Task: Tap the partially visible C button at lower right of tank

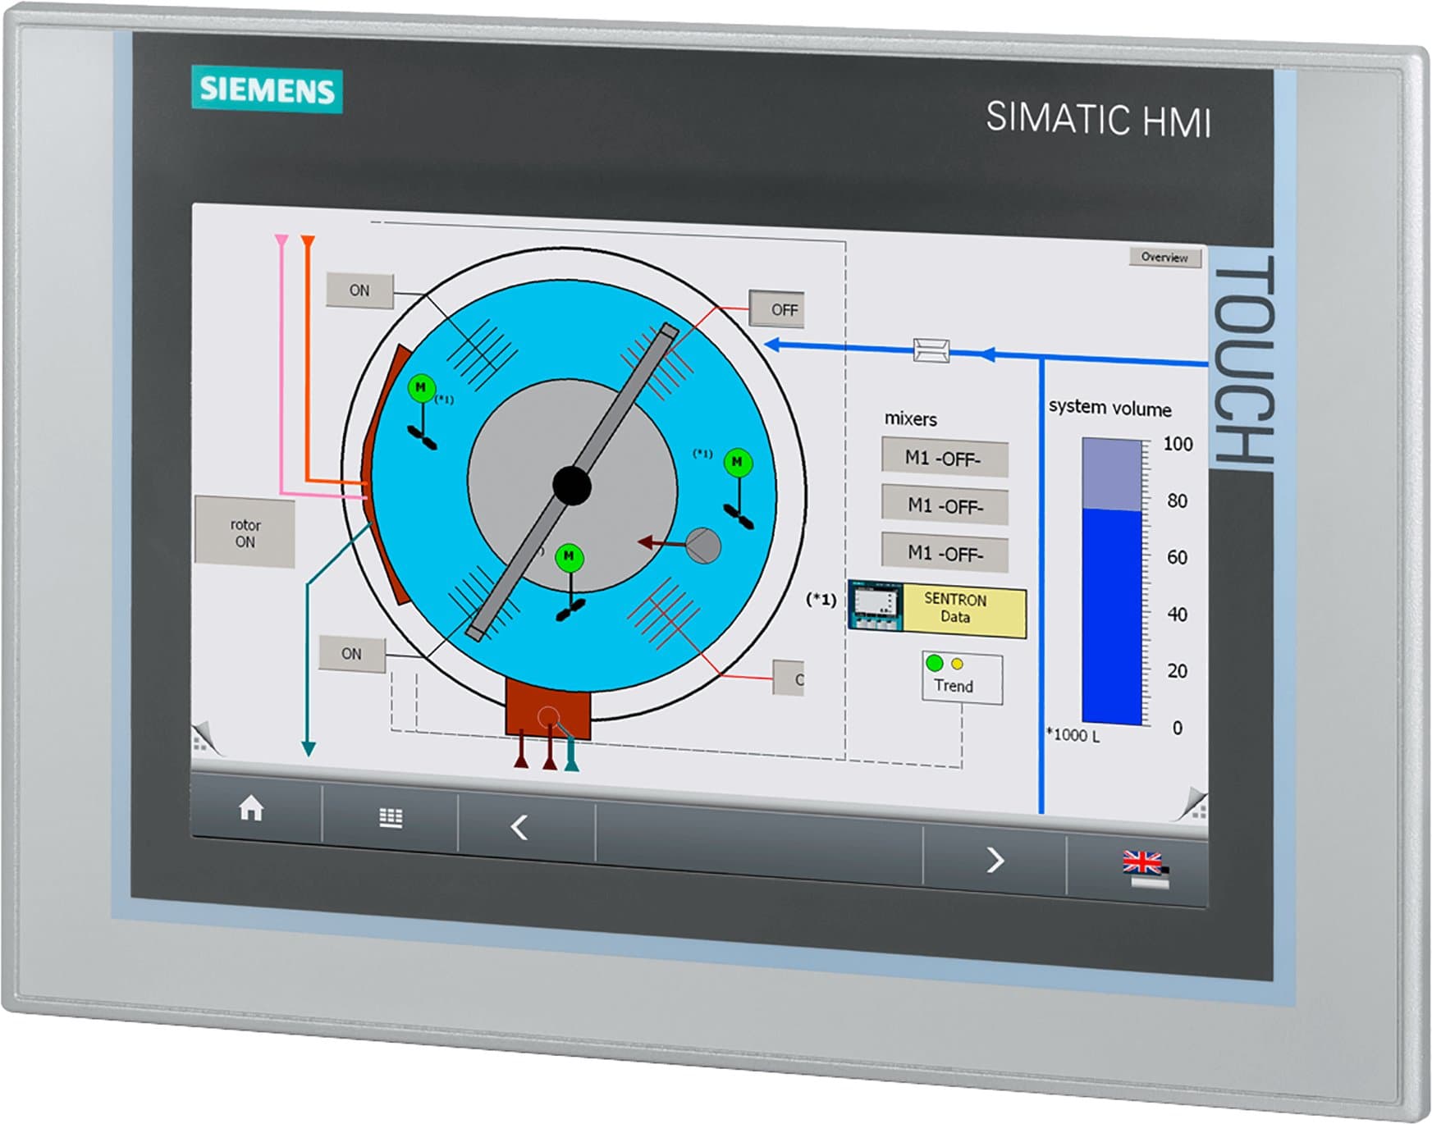Action: point(789,679)
